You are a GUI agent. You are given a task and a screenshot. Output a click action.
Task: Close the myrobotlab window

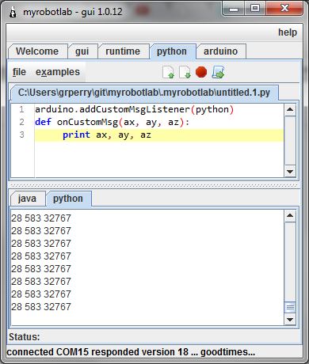[284, 9]
